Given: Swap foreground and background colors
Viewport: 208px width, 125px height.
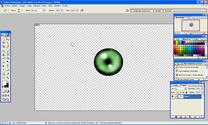Looking at the screenshot, I should tap(8, 82).
